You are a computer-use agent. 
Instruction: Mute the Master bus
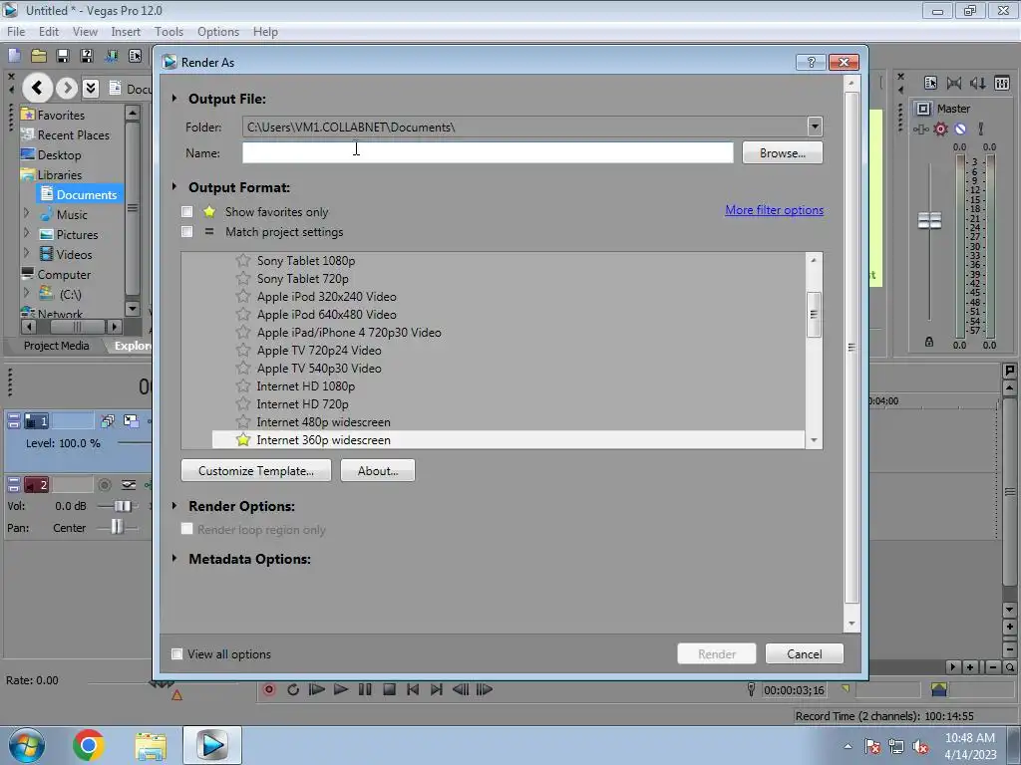point(960,128)
